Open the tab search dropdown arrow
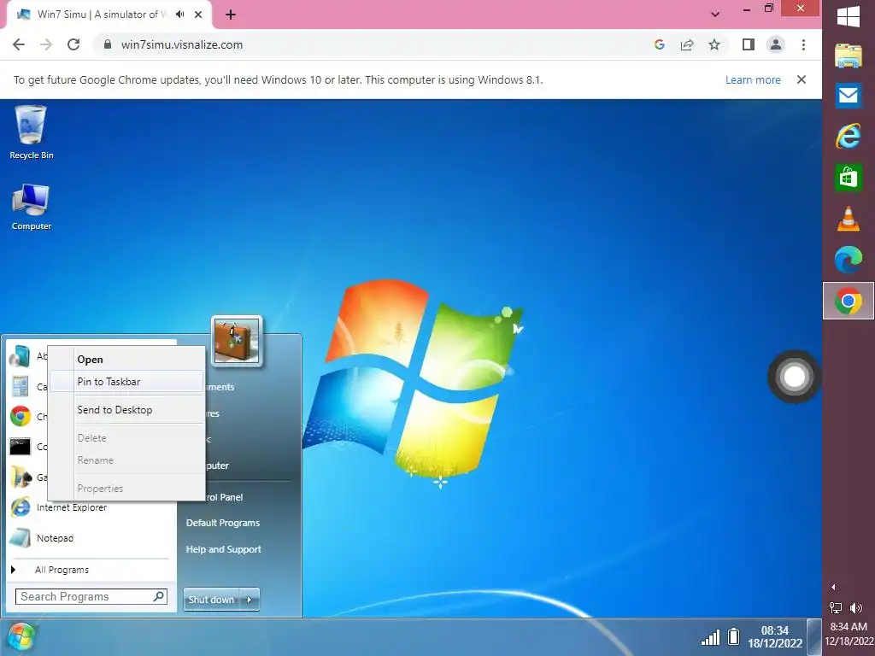875x656 pixels. pos(715,15)
